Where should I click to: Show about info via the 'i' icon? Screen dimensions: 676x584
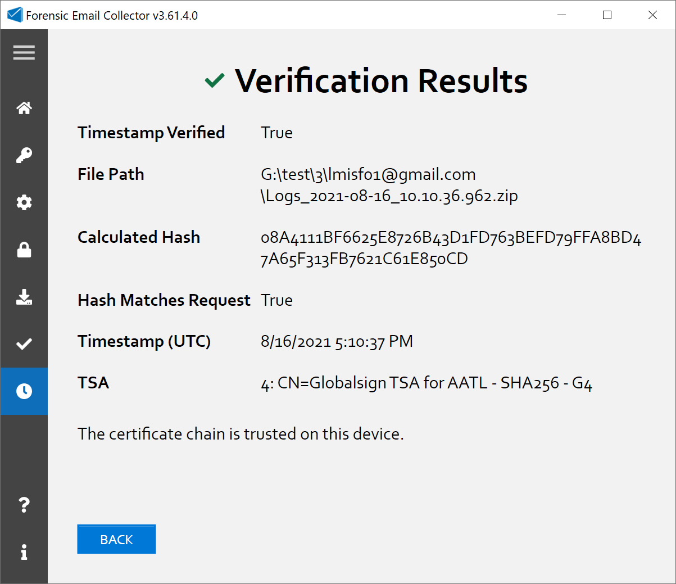24,552
